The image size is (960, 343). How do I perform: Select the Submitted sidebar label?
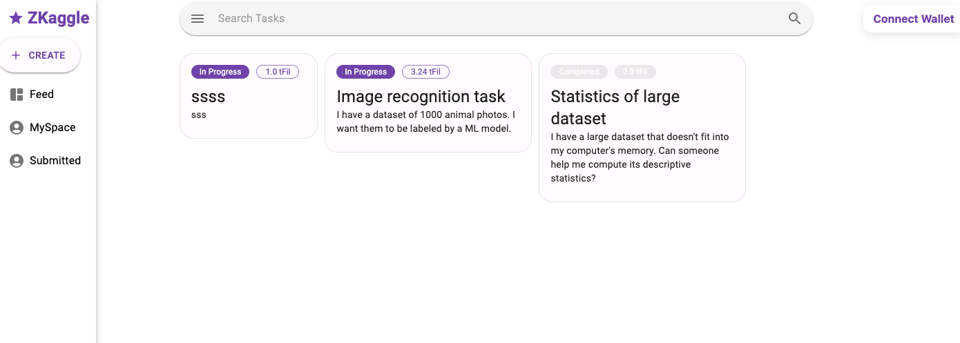55,161
